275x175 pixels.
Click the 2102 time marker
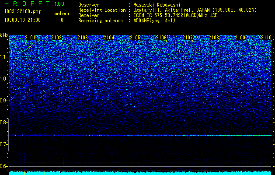pos(56,38)
